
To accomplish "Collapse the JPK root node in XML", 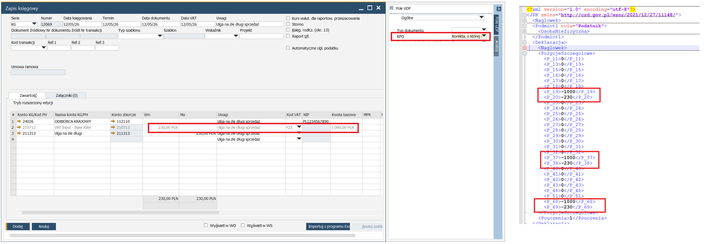I will 524,15.
